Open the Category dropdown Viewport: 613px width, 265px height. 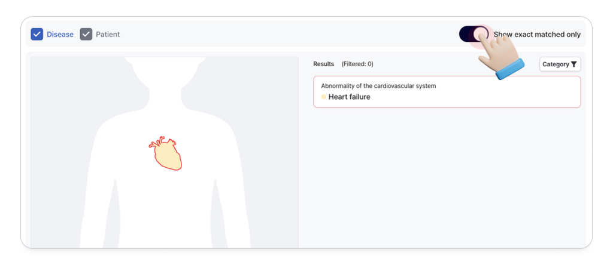560,64
